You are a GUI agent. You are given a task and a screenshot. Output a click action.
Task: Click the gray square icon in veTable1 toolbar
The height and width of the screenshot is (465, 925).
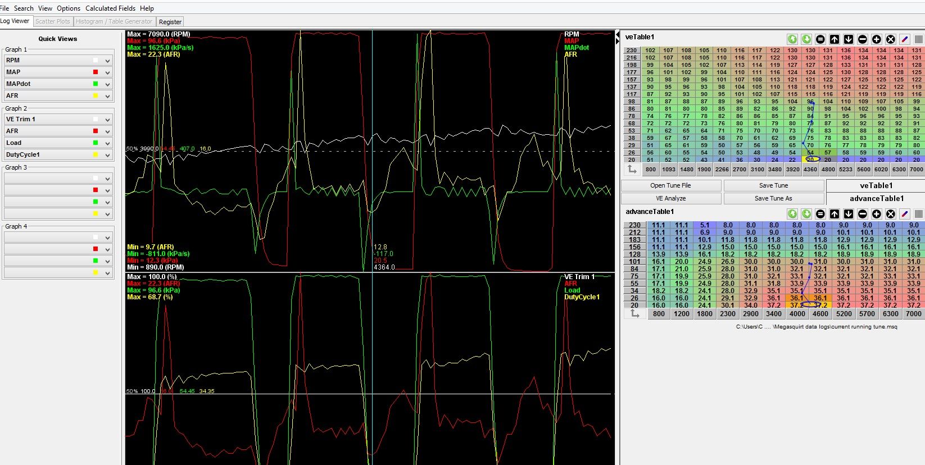tap(919, 39)
